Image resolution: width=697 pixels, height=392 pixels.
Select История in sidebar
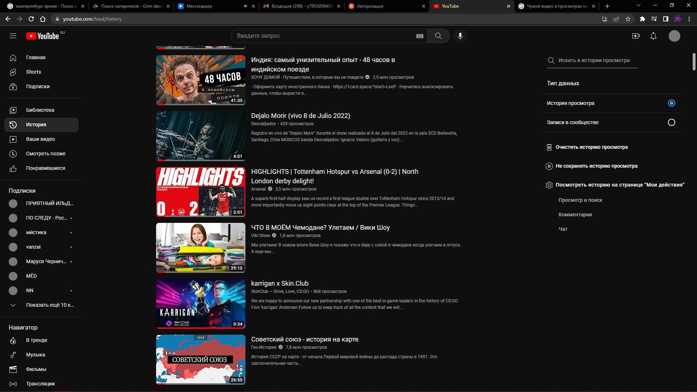(41, 124)
